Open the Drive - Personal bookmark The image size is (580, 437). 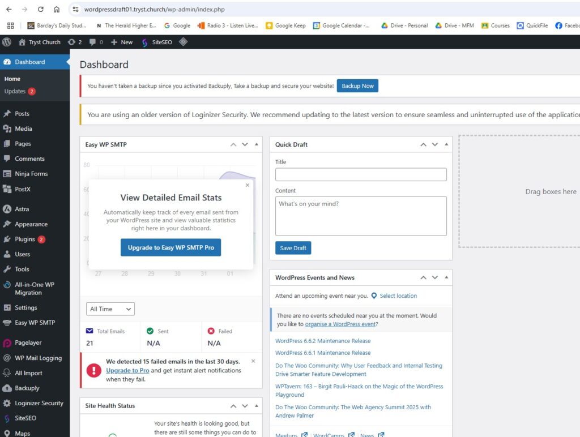tap(404, 25)
